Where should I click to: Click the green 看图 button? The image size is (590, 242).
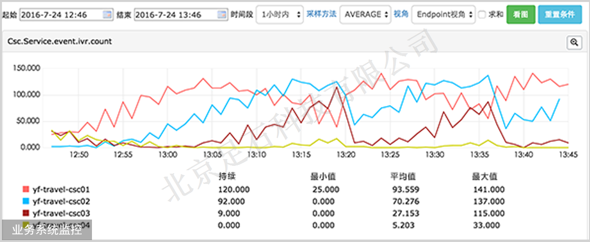(521, 15)
